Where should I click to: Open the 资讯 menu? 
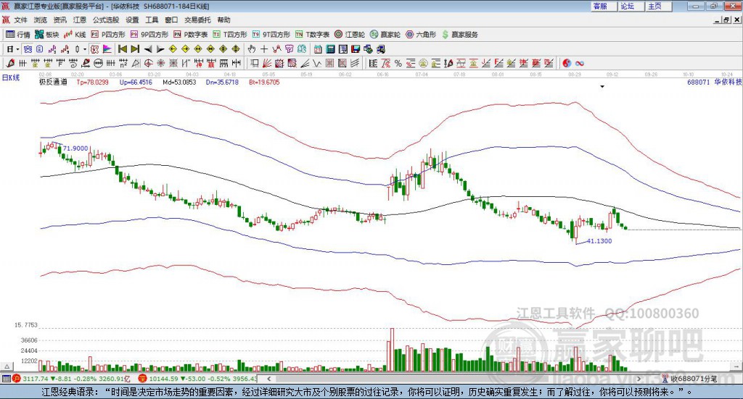point(59,20)
